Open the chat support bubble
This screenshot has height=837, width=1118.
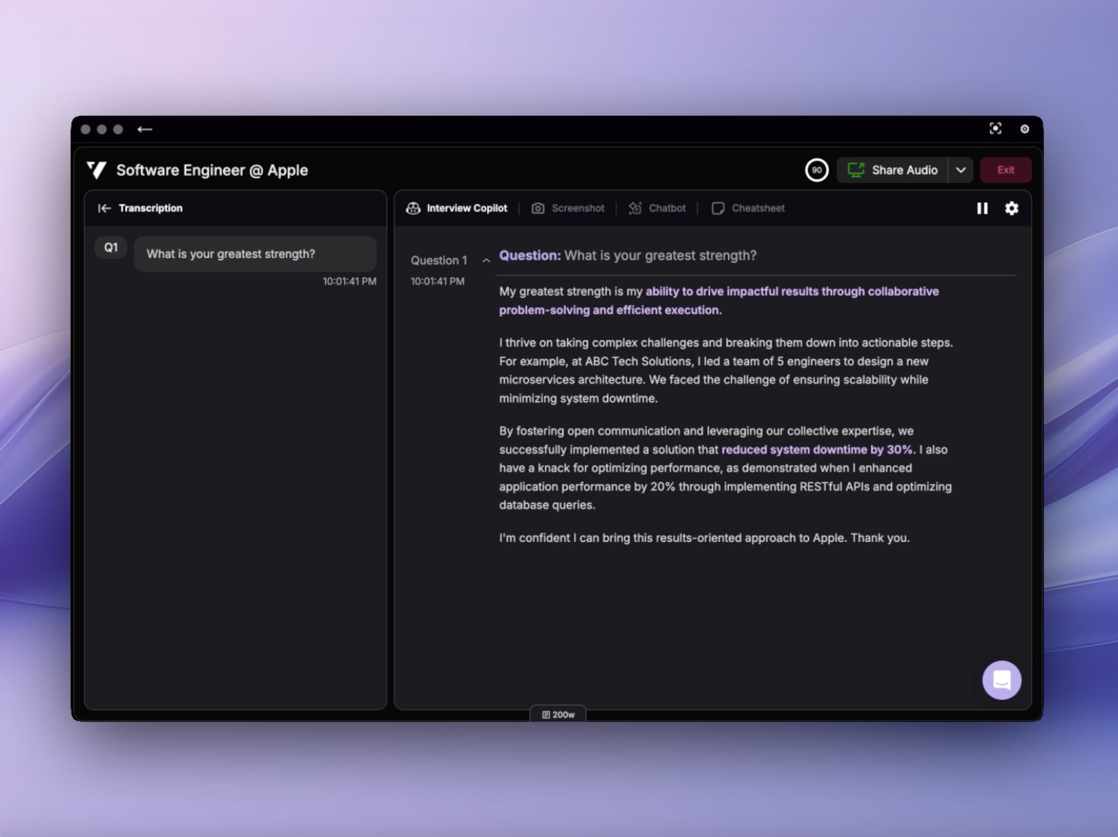[1001, 680]
